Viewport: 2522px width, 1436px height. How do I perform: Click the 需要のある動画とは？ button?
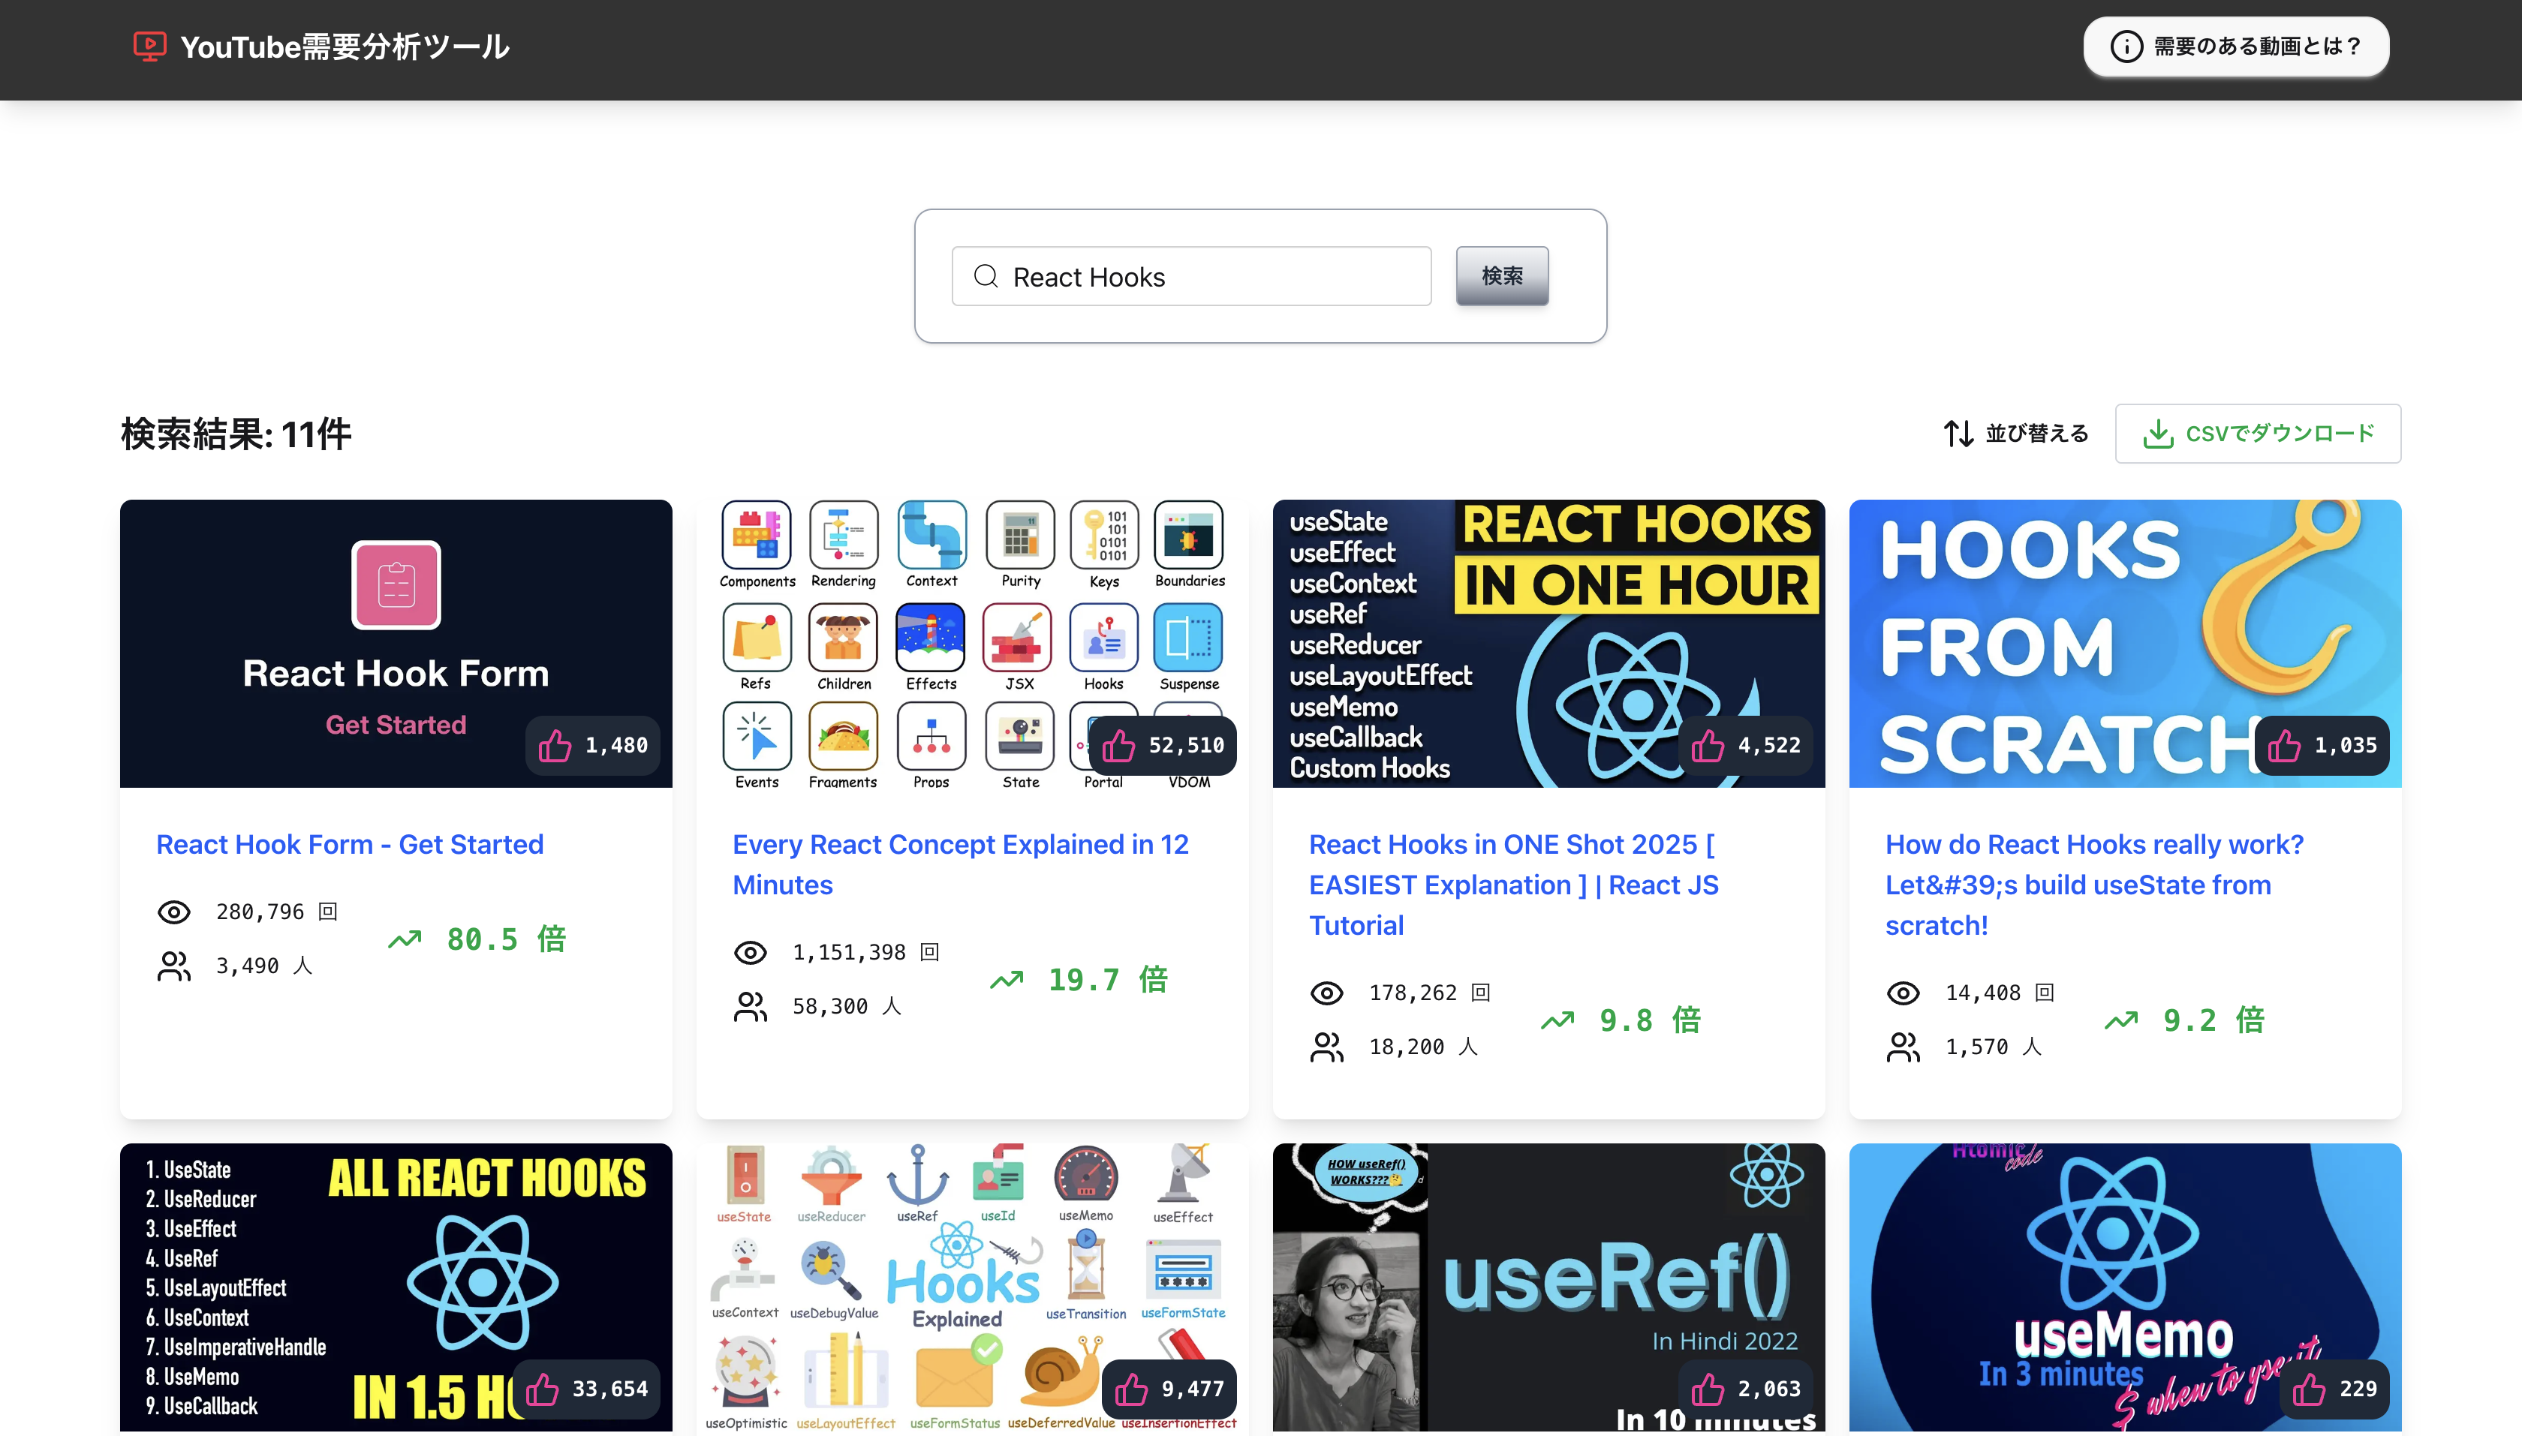tap(2235, 47)
